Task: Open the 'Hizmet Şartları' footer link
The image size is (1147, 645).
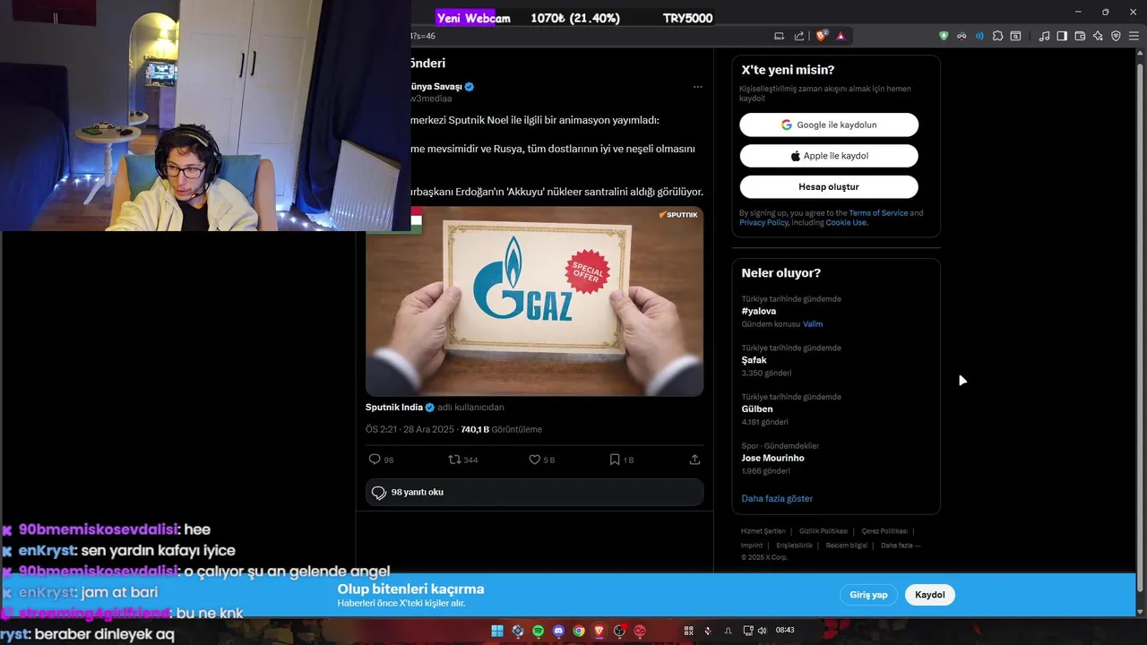Action: click(763, 531)
